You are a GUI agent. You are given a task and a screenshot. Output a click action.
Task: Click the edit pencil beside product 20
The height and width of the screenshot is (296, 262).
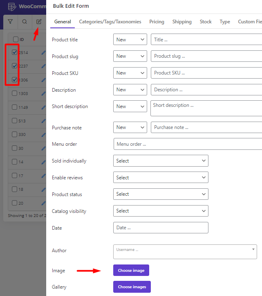click(x=44, y=203)
